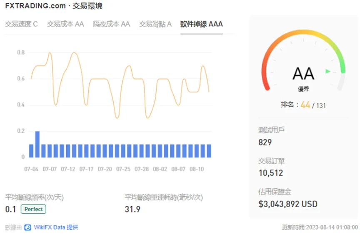Image resolution: width=360 pixels, height=235 pixels.
Task: Click the $3,043,892 USD margin value
Action: pyautogui.click(x=288, y=204)
